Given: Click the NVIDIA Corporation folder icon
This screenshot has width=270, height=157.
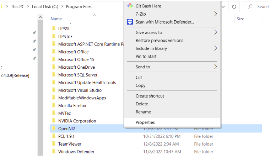Looking at the screenshot, I should click(54, 121).
